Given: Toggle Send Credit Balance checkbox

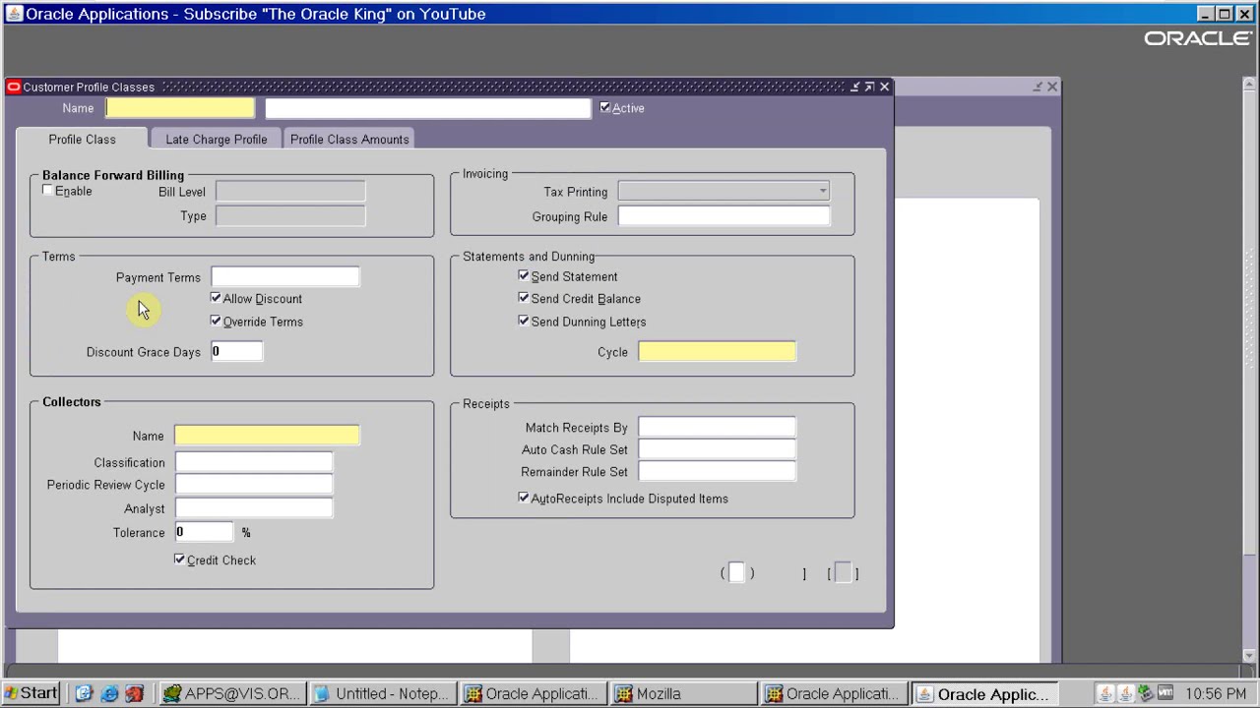Looking at the screenshot, I should pyautogui.click(x=524, y=298).
